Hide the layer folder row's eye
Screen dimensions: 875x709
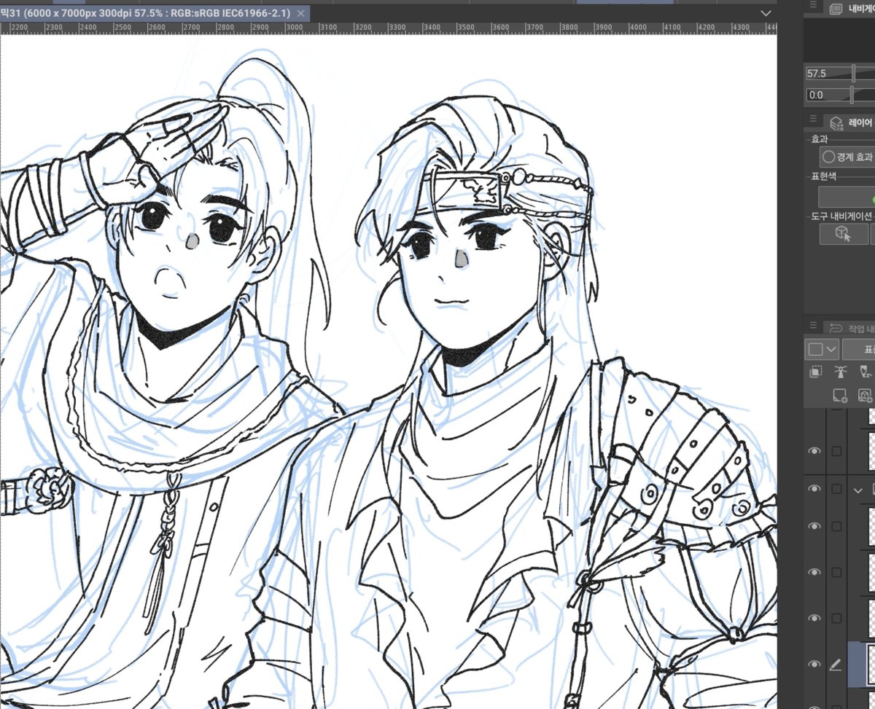tap(814, 490)
